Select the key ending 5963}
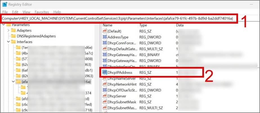260x113 pixels. tap(57, 76)
